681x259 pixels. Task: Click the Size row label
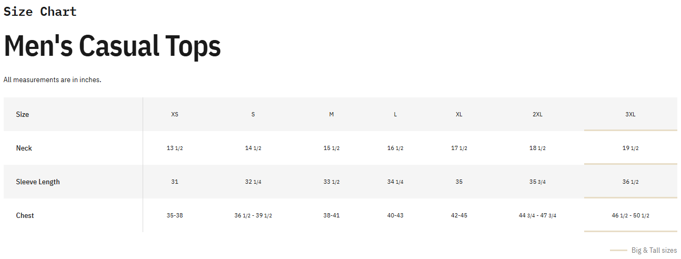coord(23,114)
